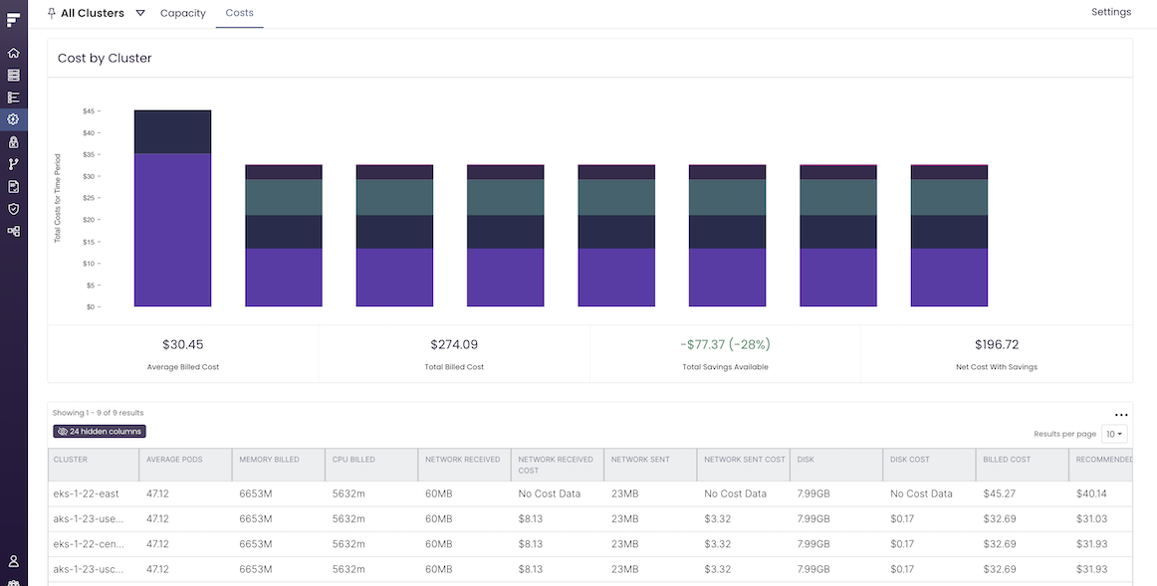Open the Results per page dropdown
Image resolution: width=1157 pixels, height=586 pixels.
[1114, 434]
